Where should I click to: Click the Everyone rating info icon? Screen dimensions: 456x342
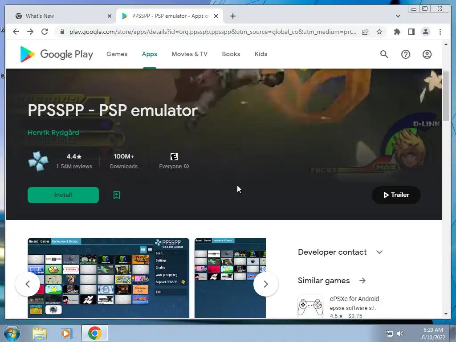pyautogui.click(x=187, y=166)
